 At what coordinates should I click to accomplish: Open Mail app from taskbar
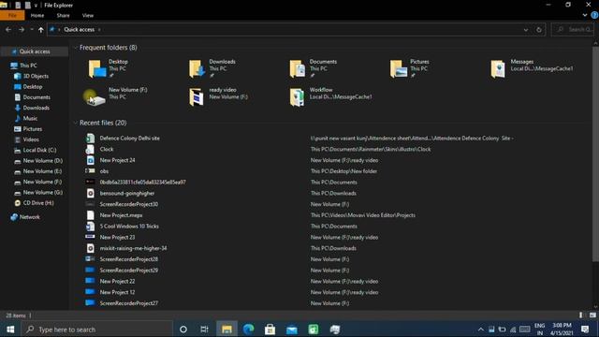[x=292, y=329]
